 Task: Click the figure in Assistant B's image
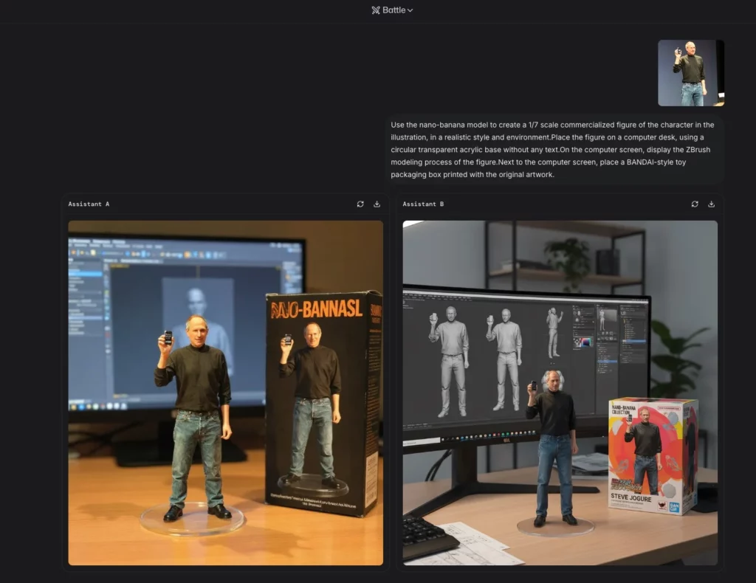(552, 443)
